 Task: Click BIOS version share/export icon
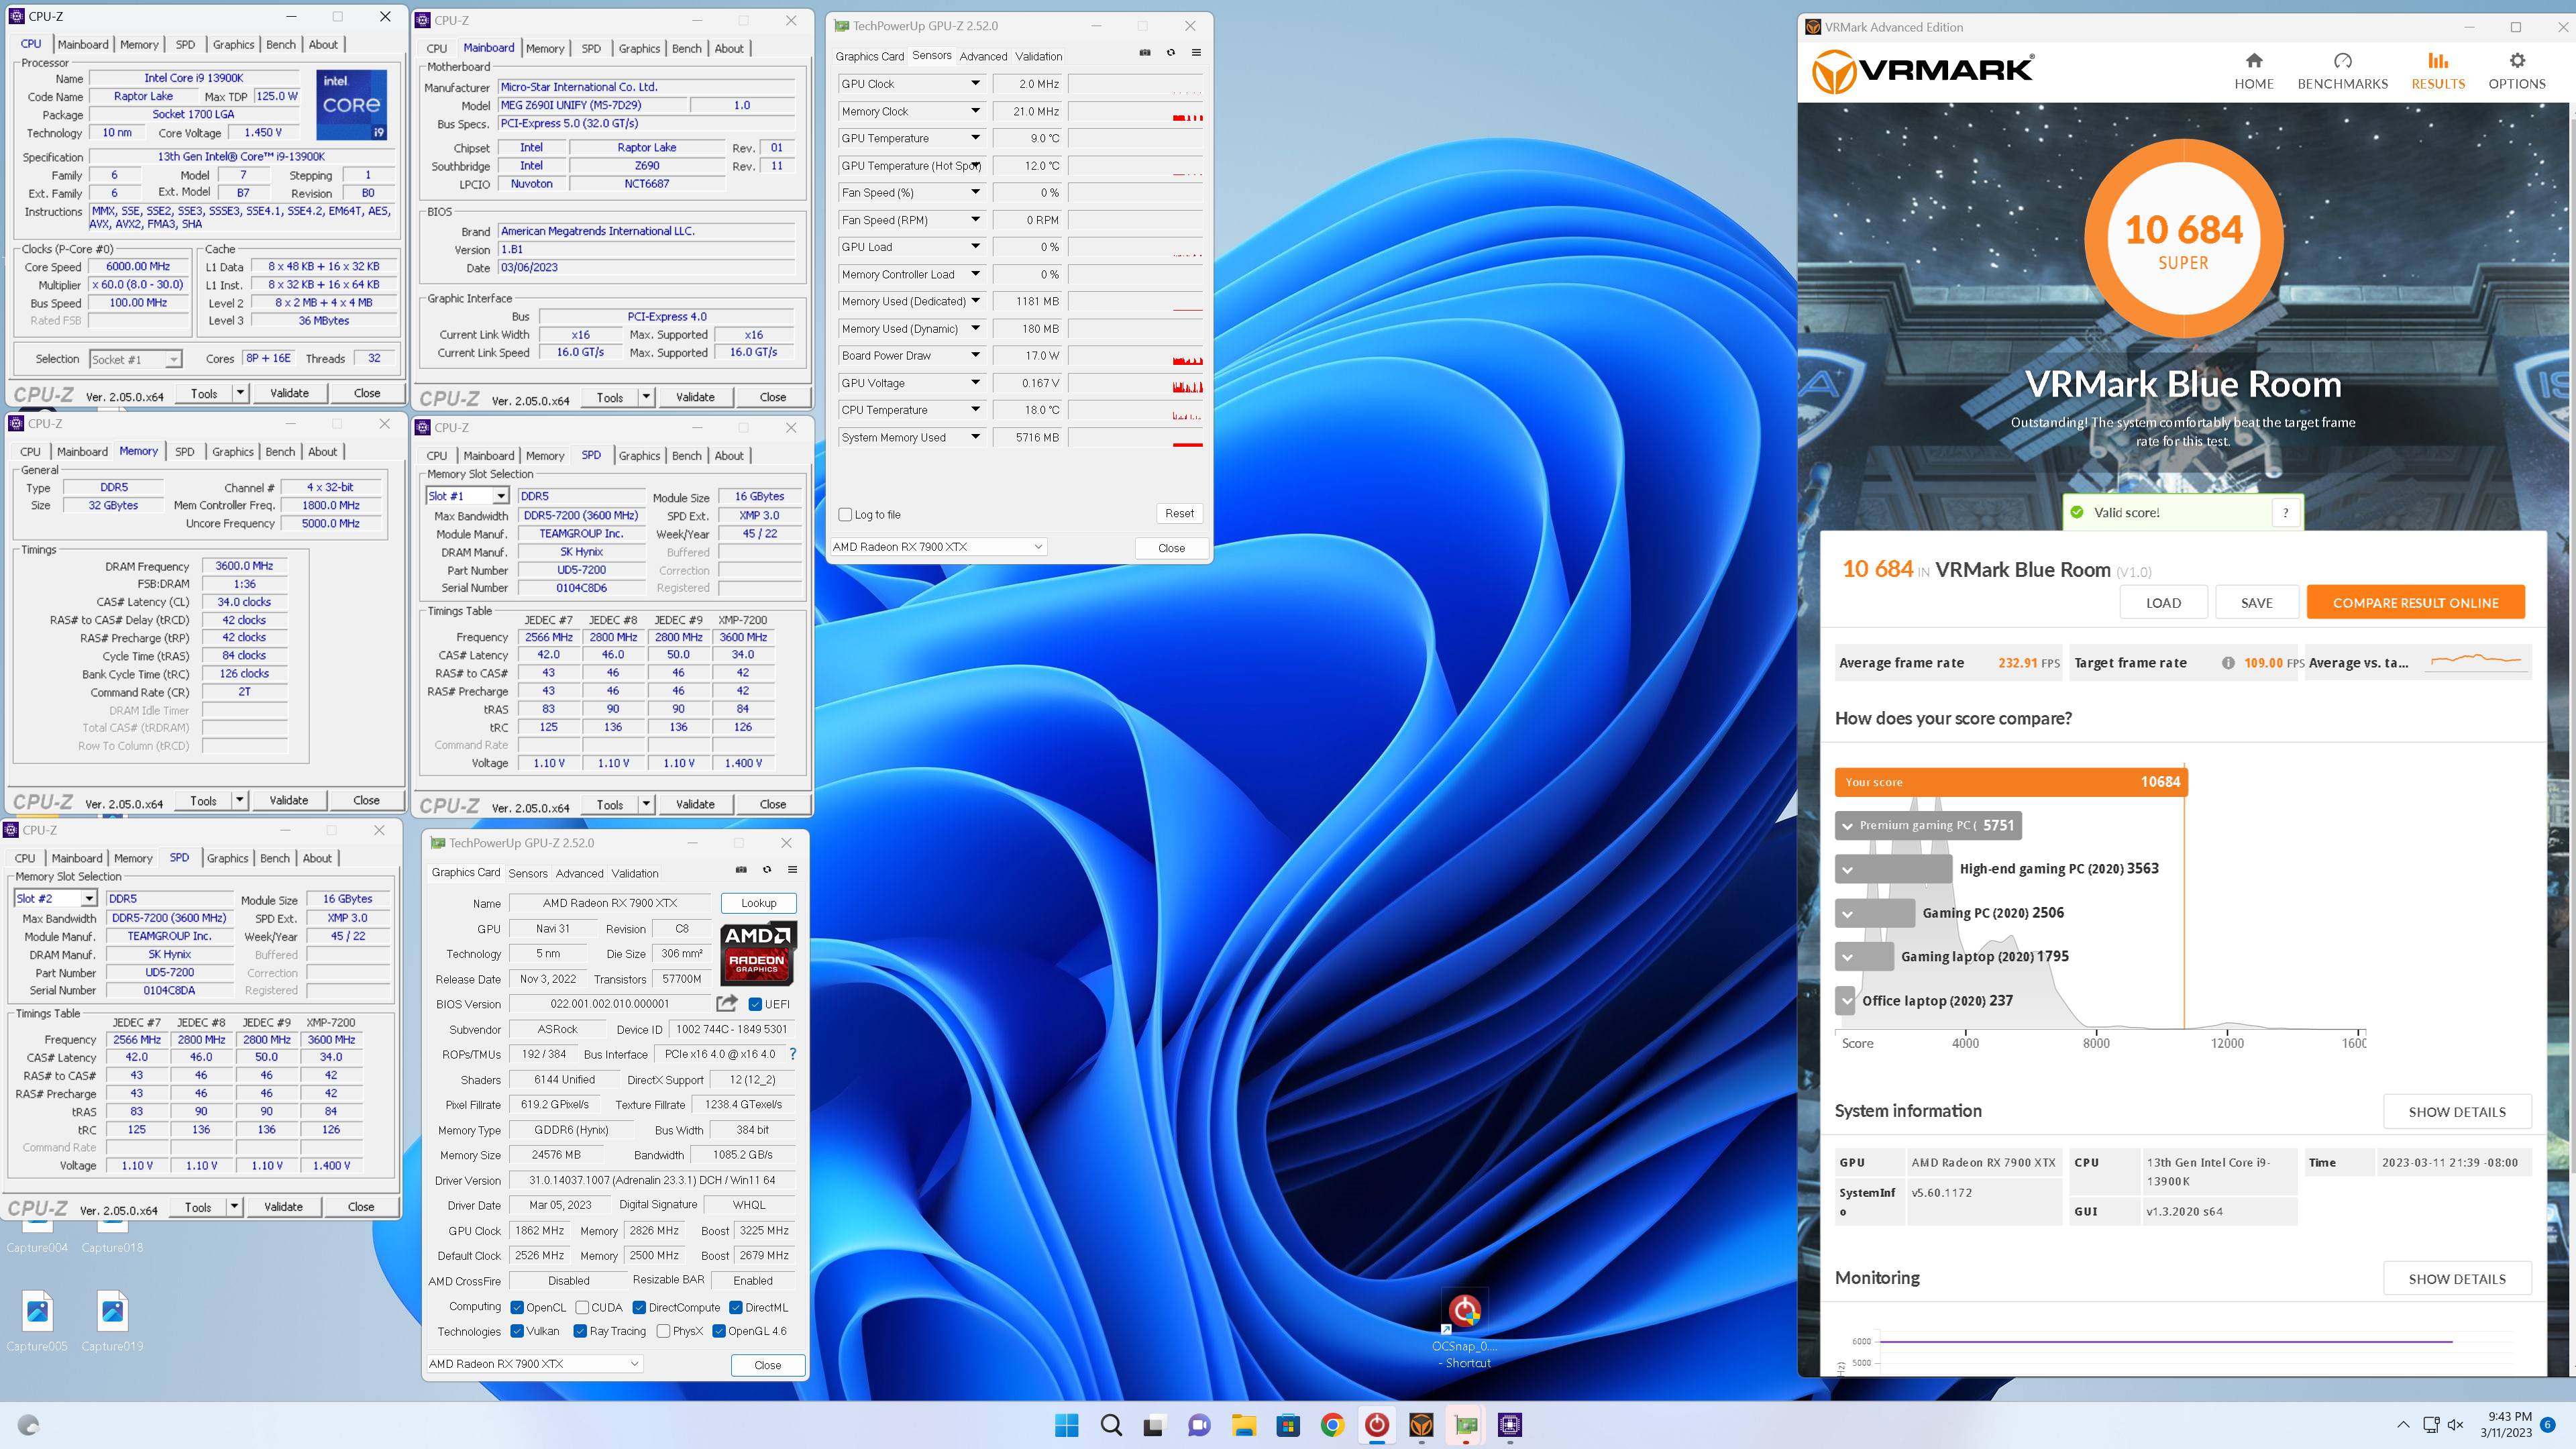727,1003
